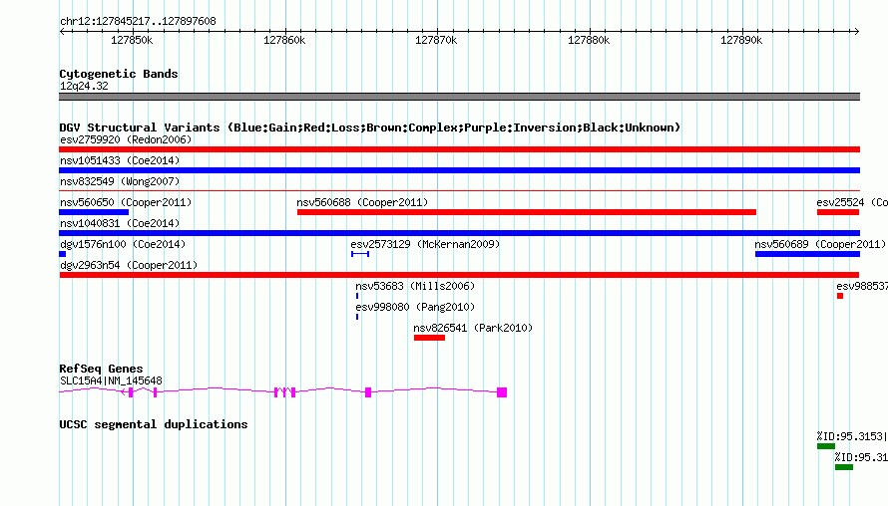The image size is (888, 506).
Task: Click the %ID:95.3153 segmental duplication green bar
Action: [826, 446]
